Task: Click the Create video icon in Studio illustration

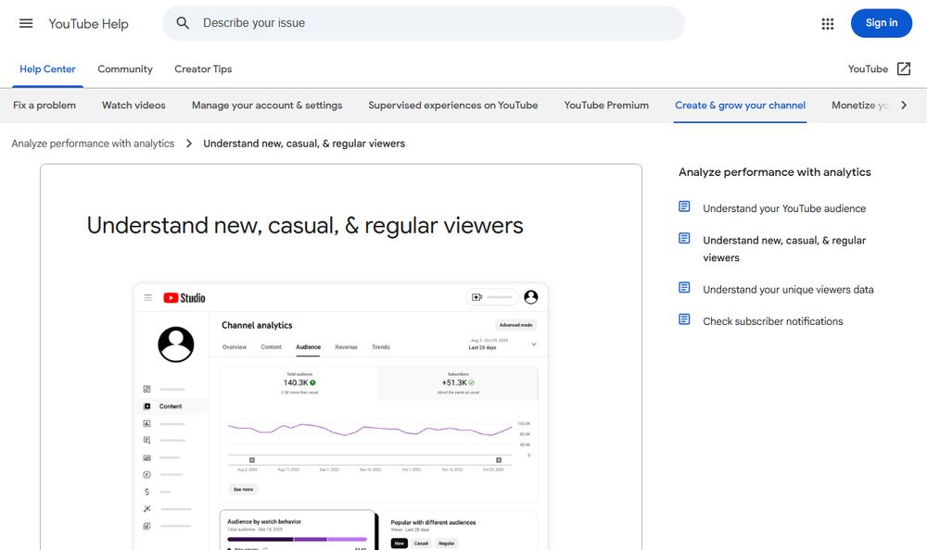Action: point(477,297)
